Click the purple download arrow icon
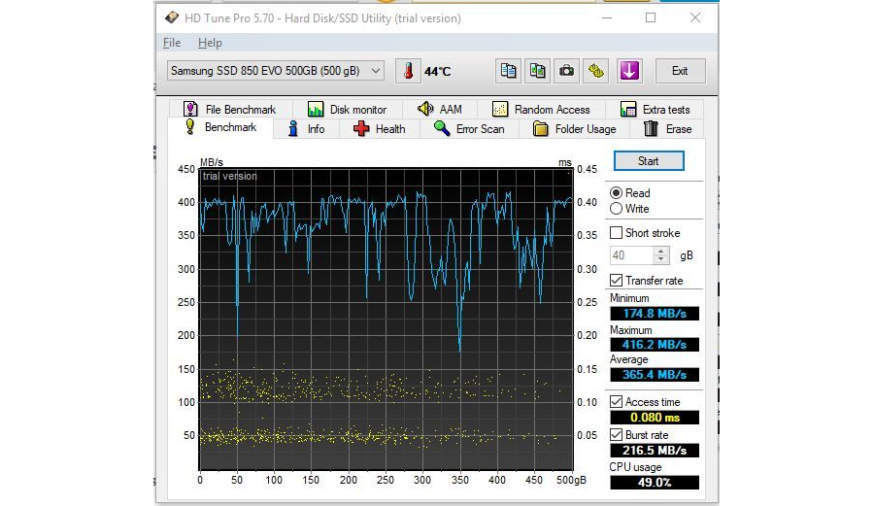The height and width of the screenshot is (506, 874). (x=629, y=71)
